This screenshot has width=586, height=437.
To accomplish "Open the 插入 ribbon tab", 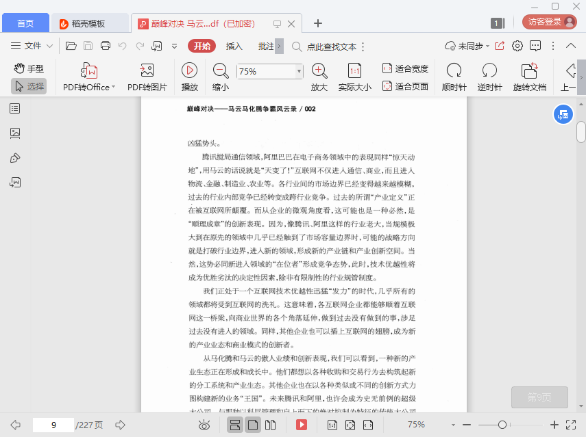I will coord(234,46).
